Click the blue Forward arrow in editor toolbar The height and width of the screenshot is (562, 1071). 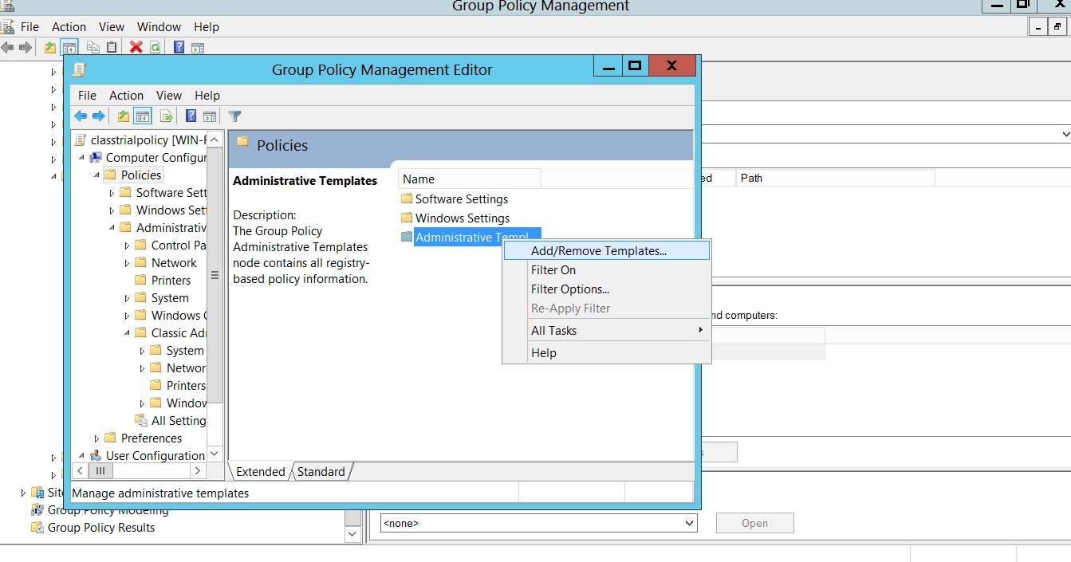[x=98, y=116]
